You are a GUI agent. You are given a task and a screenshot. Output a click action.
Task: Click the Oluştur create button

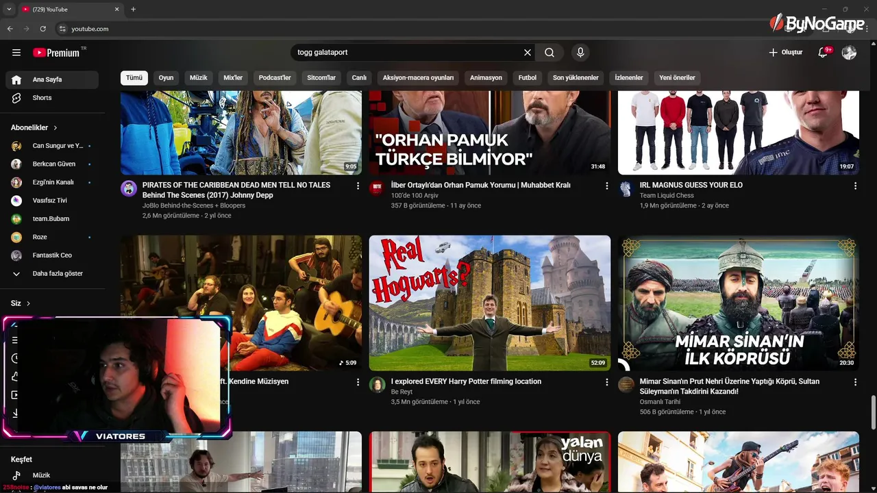(x=785, y=53)
